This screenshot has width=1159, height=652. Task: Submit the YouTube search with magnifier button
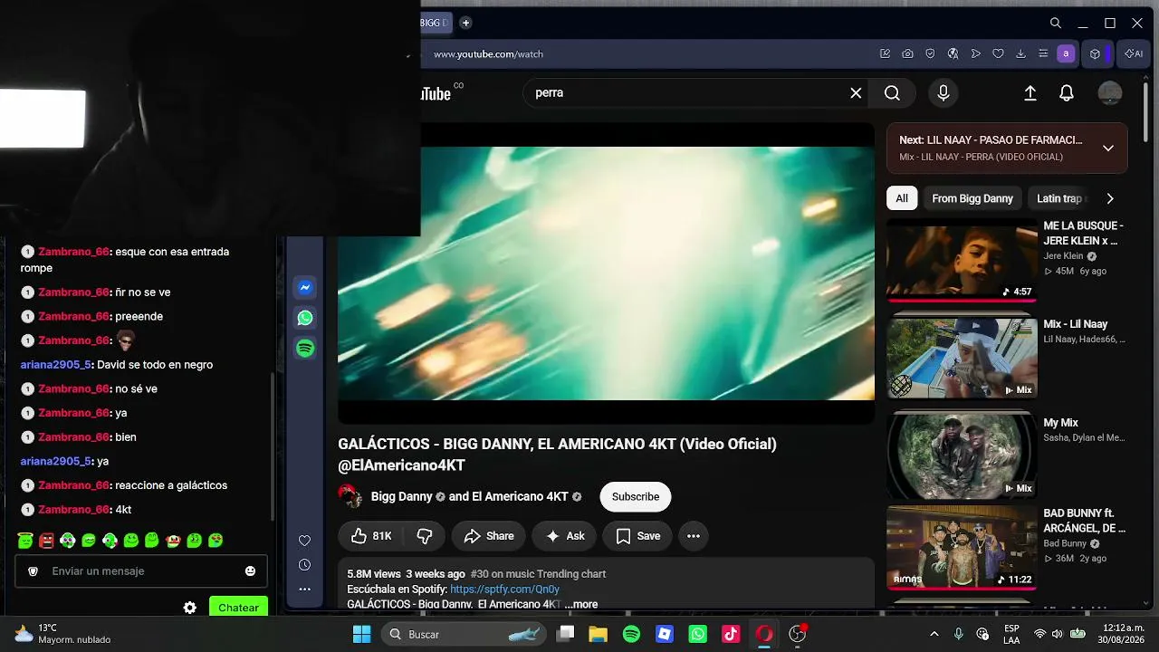pos(892,92)
